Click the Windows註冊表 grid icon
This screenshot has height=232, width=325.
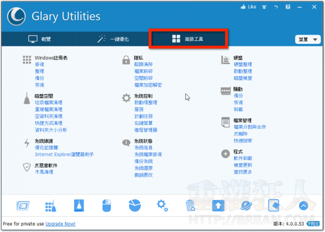click(27, 60)
